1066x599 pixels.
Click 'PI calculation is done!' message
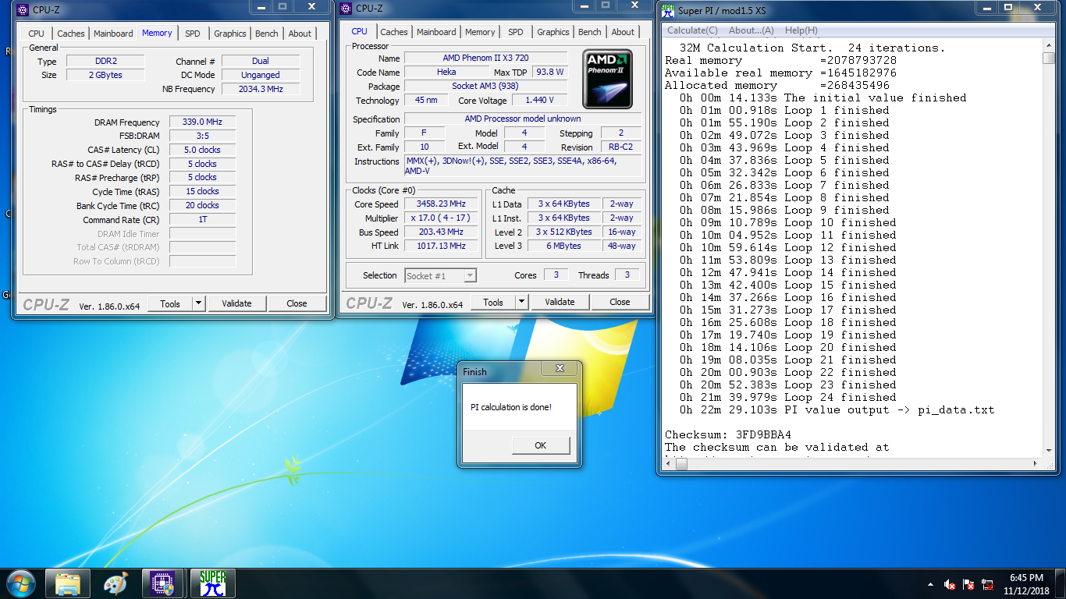click(511, 407)
